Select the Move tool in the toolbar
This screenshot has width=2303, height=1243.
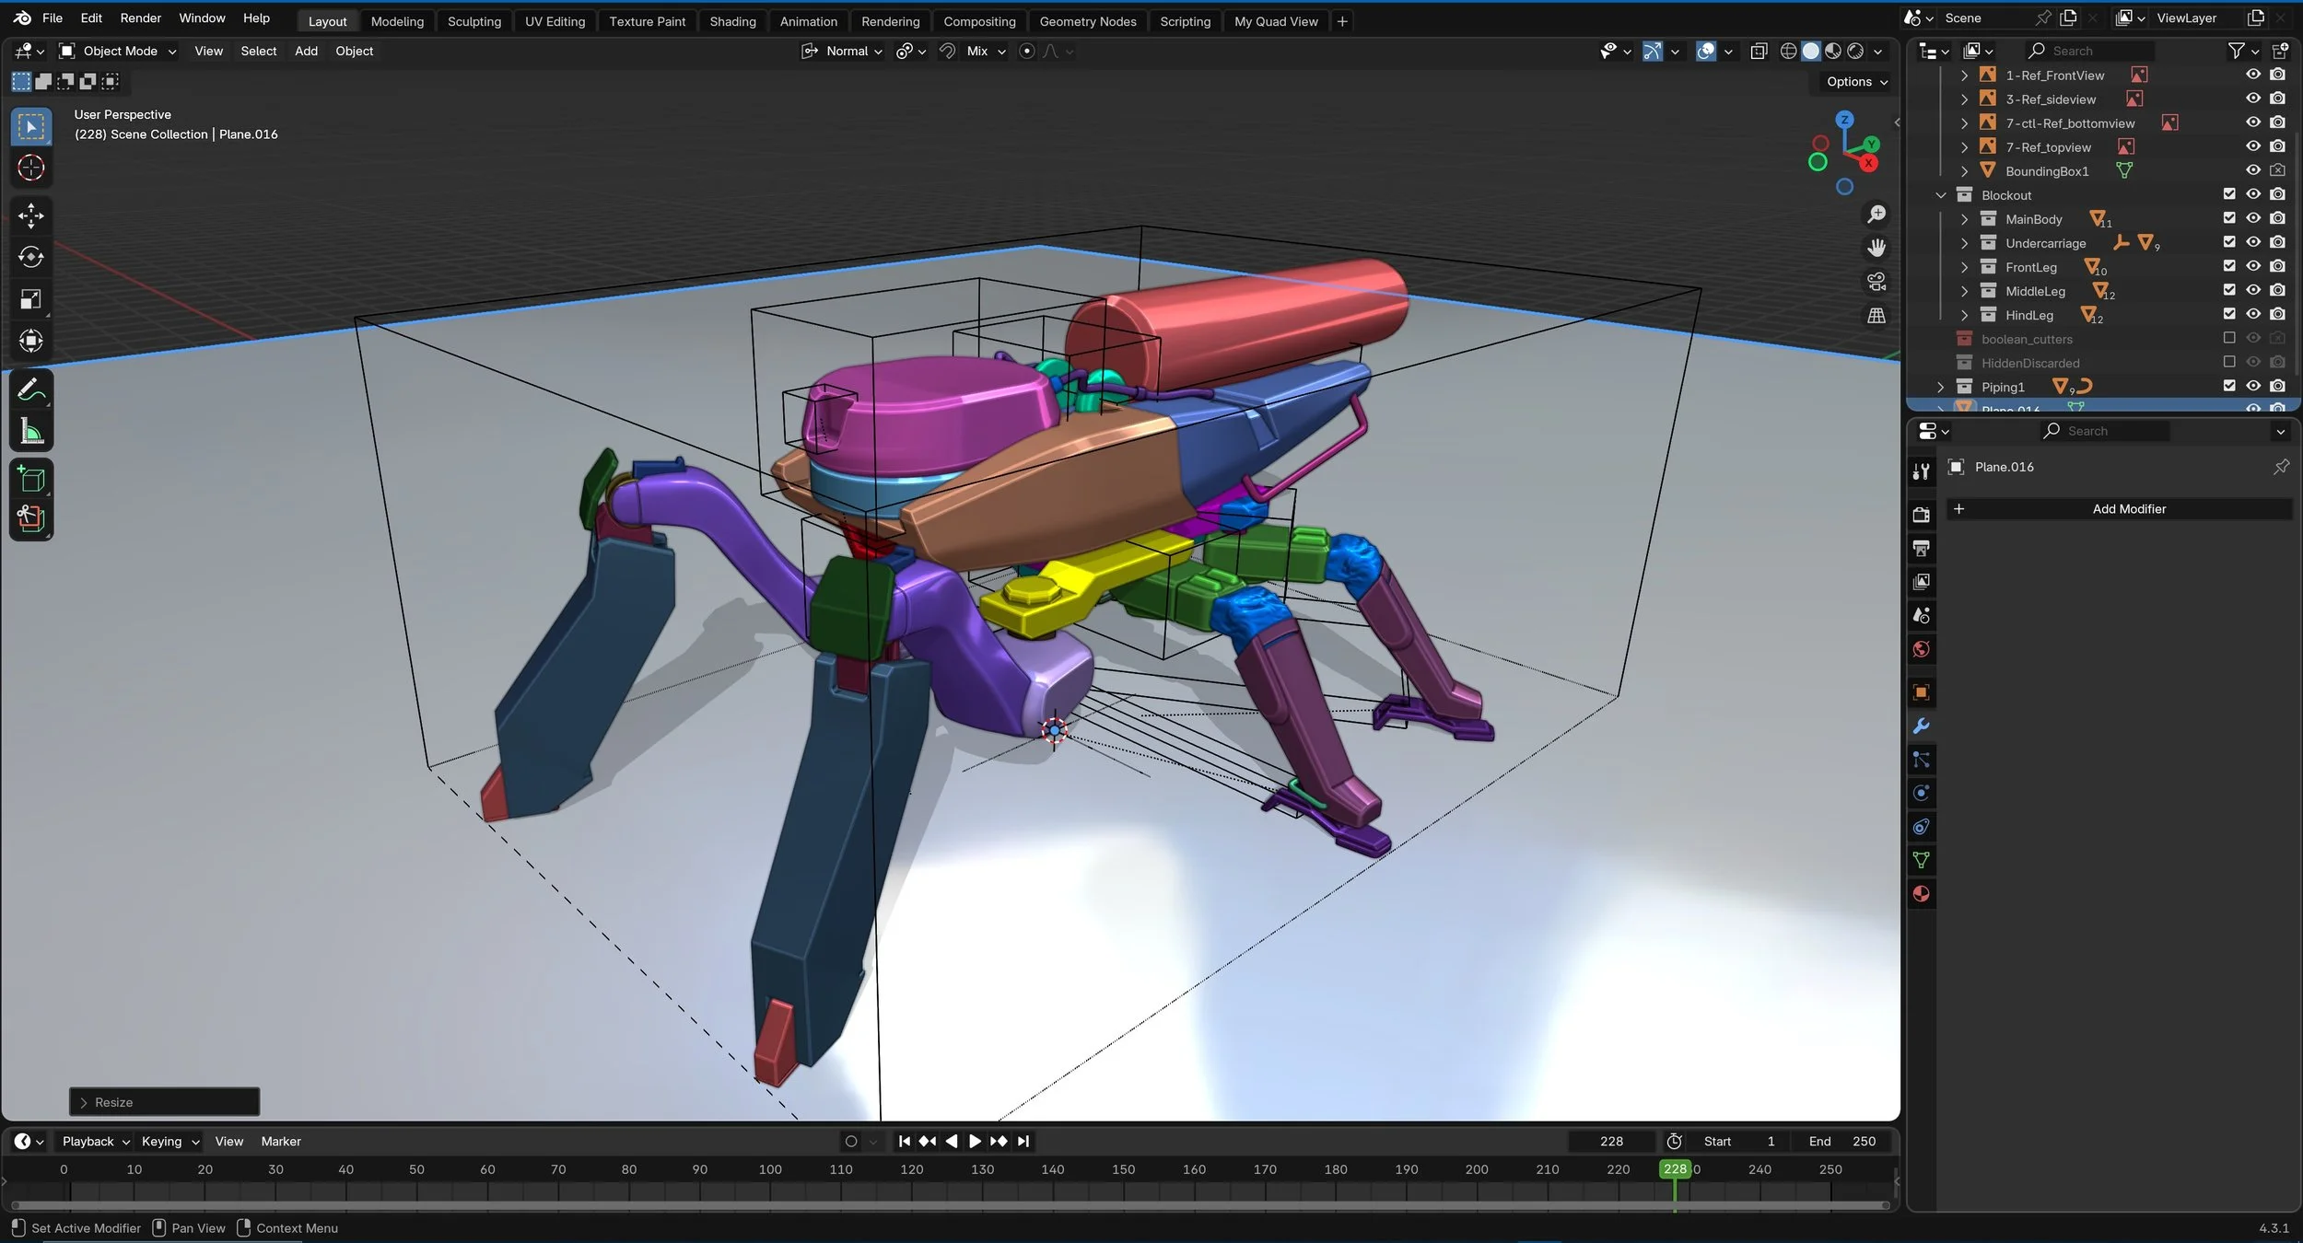(30, 215)
